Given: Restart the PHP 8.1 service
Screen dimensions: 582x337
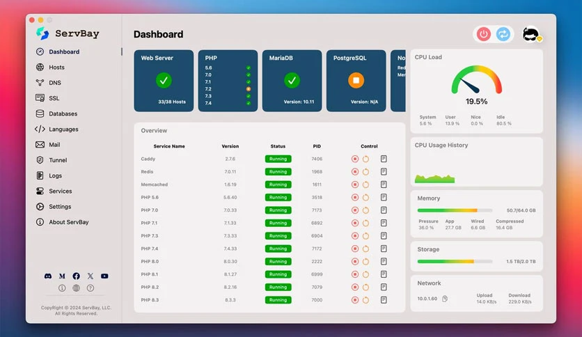Looking at the screenshot, I should tap(365, 274).
